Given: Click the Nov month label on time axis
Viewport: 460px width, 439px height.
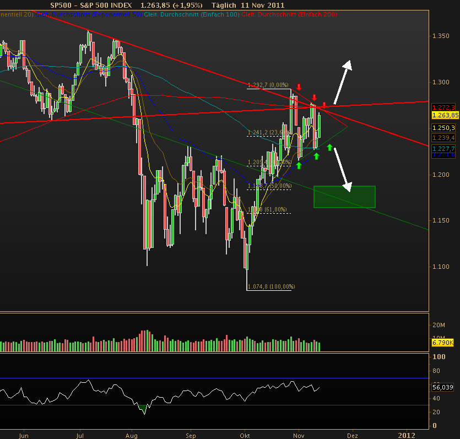Looking at the screenshot, I should pyautogui.click(x=299, y=436).
